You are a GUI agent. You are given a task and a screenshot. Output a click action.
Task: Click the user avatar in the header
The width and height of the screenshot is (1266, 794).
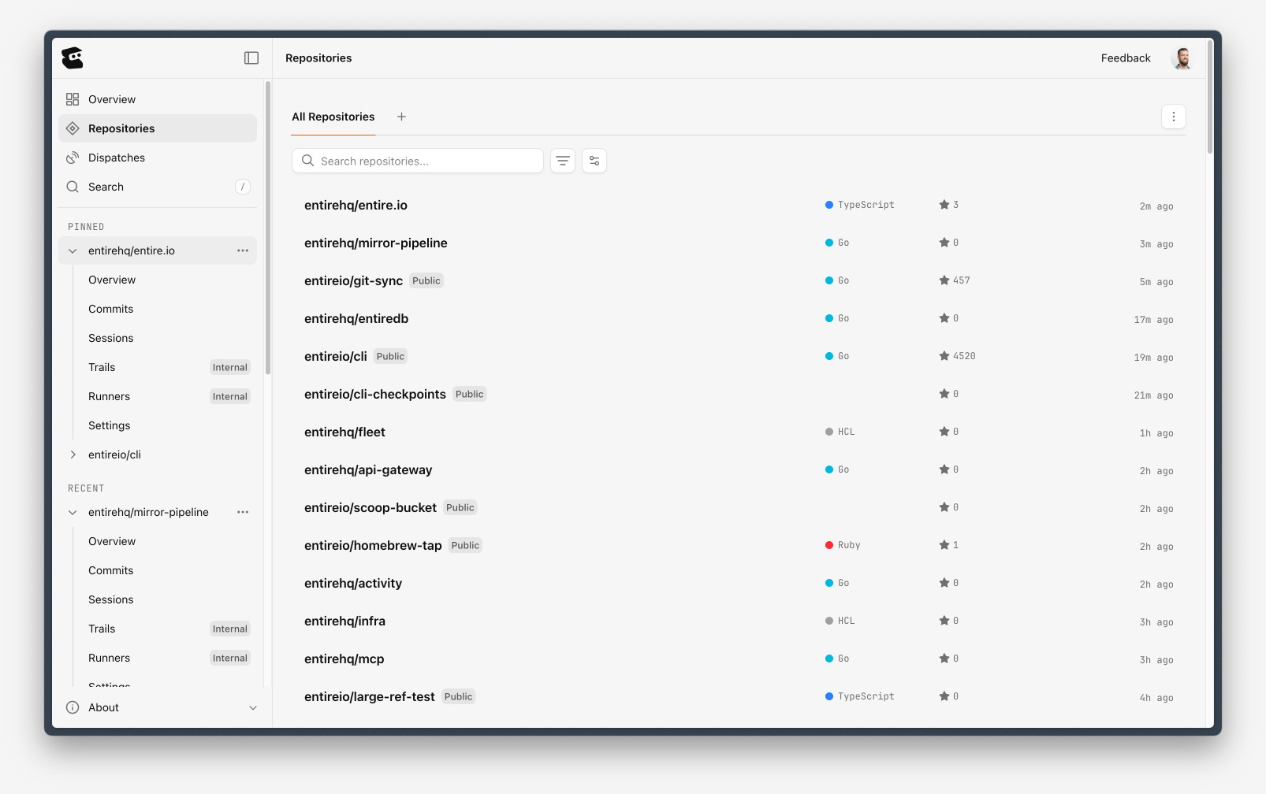[1182, 58]
